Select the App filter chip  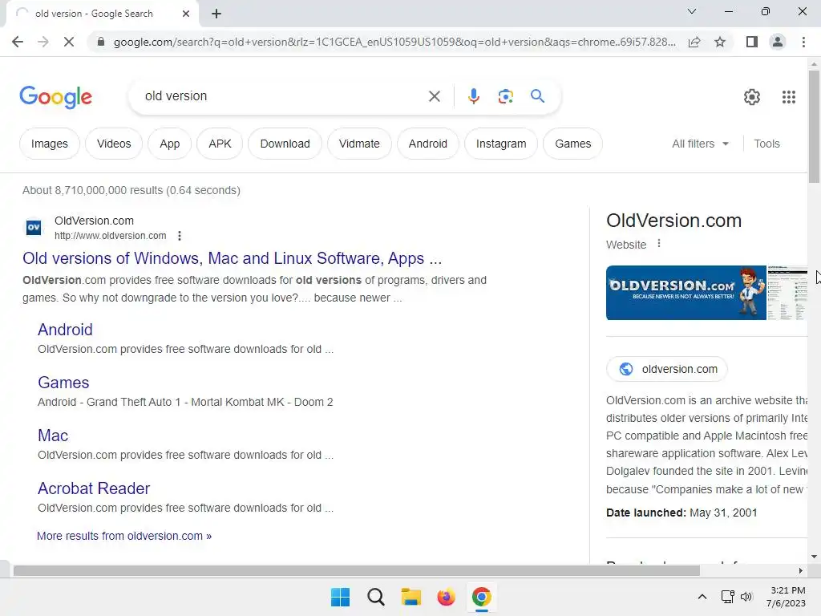pos(170,144)
